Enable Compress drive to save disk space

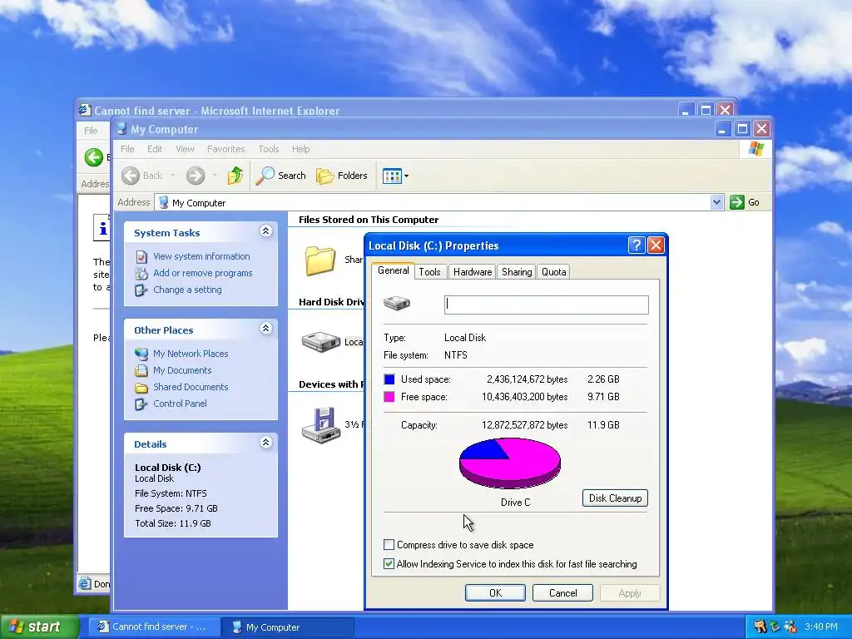pyautogui.click(x=389, y=544)
